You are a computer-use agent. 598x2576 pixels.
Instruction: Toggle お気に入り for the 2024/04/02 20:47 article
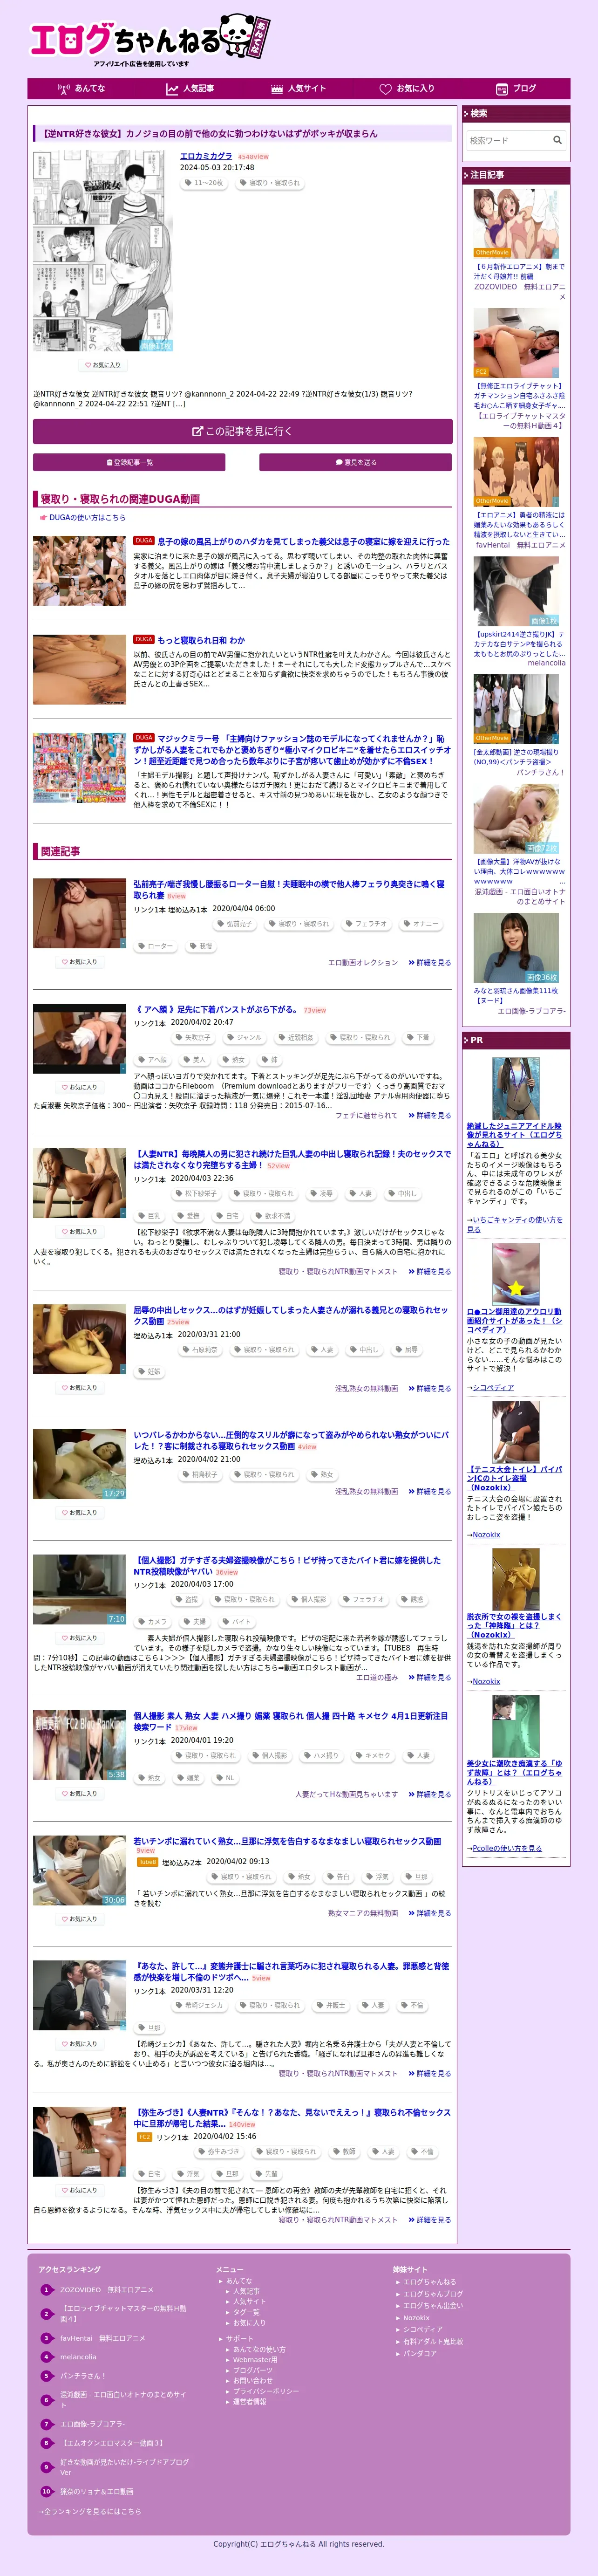(x=79, y=1087)
